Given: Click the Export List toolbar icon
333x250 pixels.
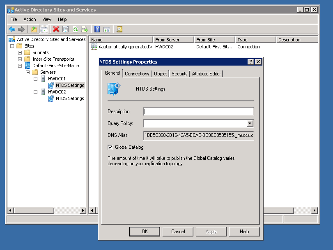Looking at the screenshot, I should coord(85,29).
